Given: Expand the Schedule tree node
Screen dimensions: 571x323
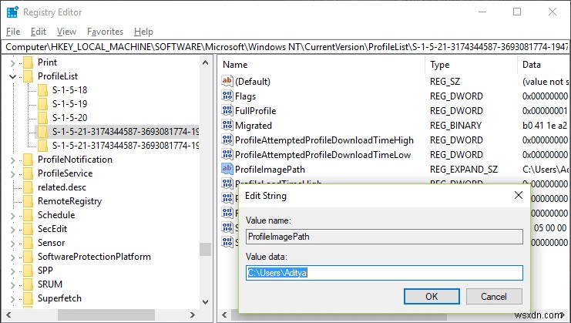Looking at the screenshot, I should tap(13, 215).
